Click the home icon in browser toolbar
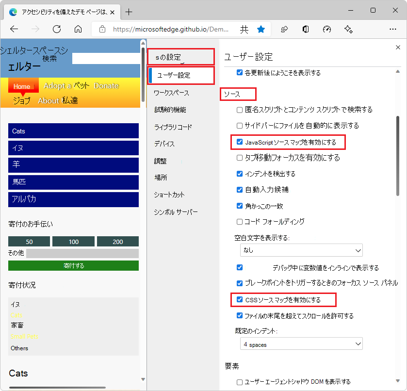Viewport: 407px width, 391px height. point(79,29)
